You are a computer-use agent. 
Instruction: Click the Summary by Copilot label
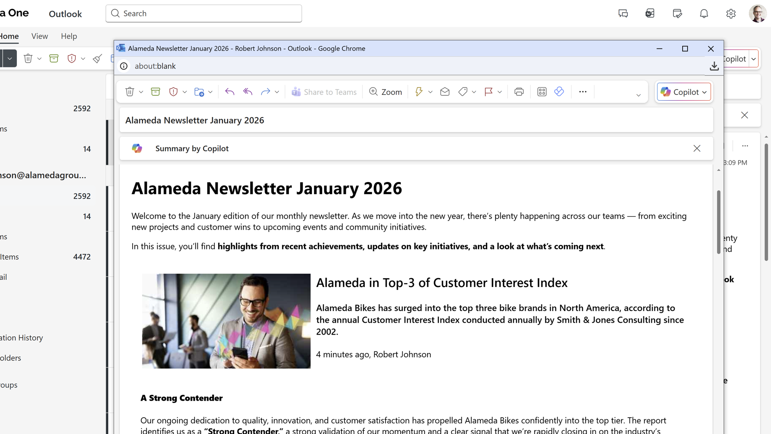point(192,148)
